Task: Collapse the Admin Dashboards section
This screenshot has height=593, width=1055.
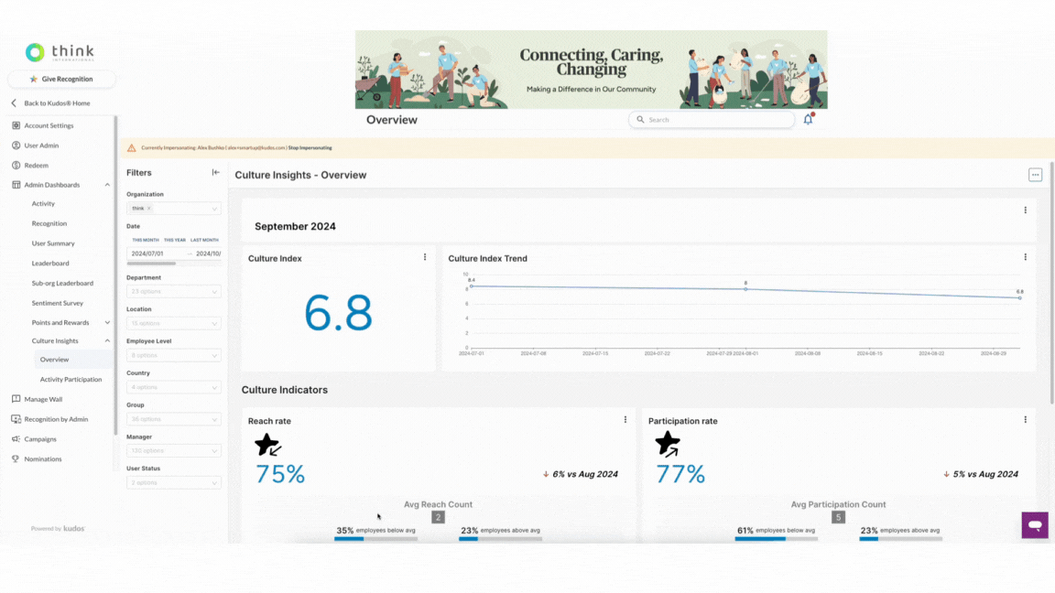Action: (107, 185)
